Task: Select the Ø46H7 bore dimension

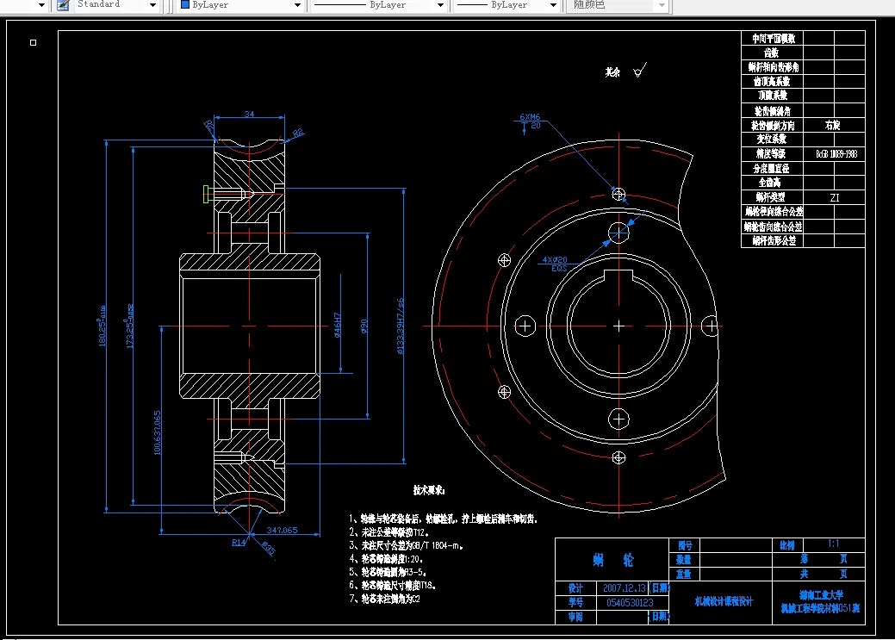Action: click(337, 326)
